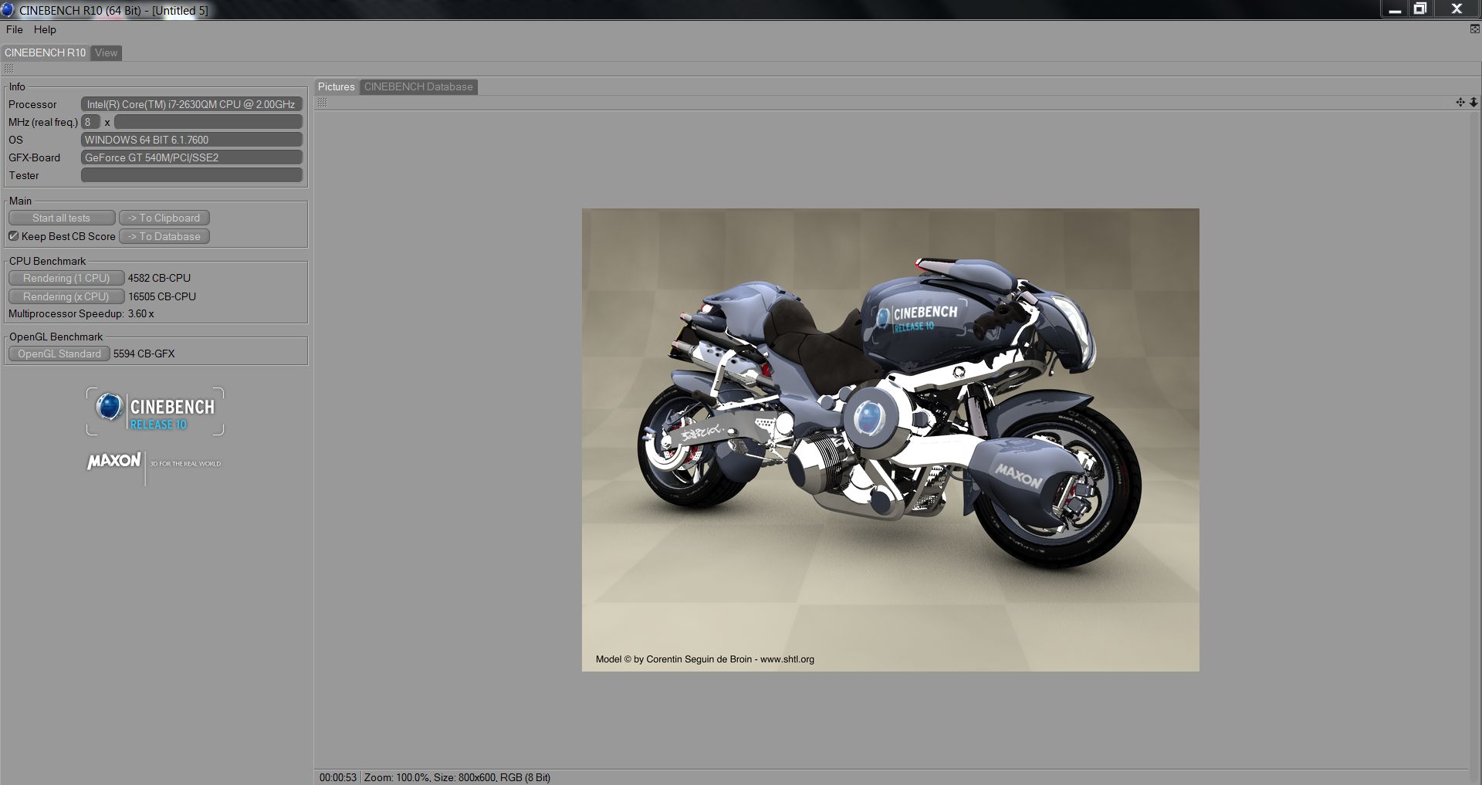1482x785 pixels.
Task: Click the empty Tester field
Action: (x=191, y=175)
